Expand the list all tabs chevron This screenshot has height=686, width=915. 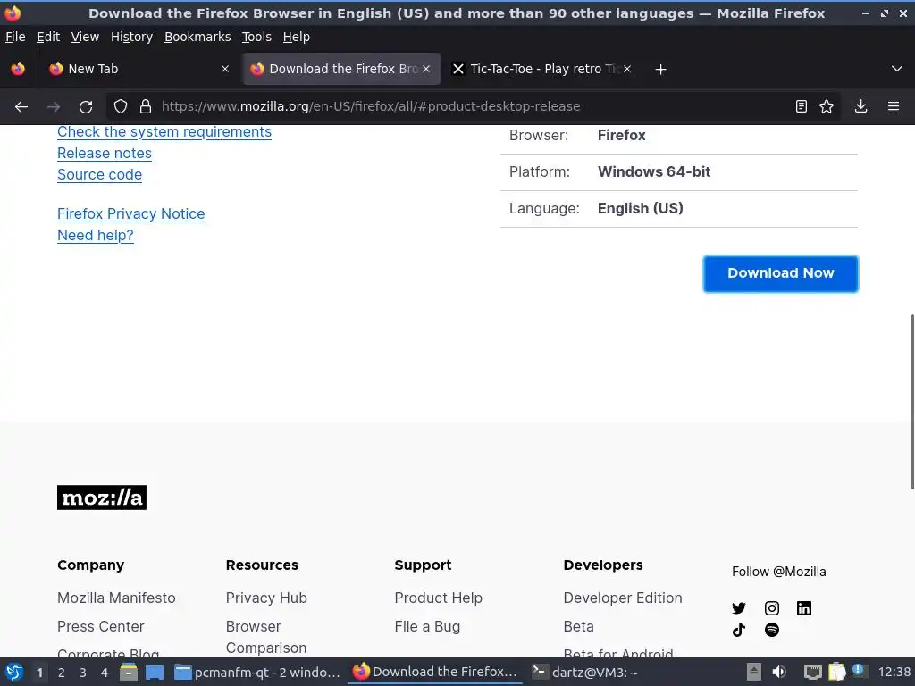(897, 69)
